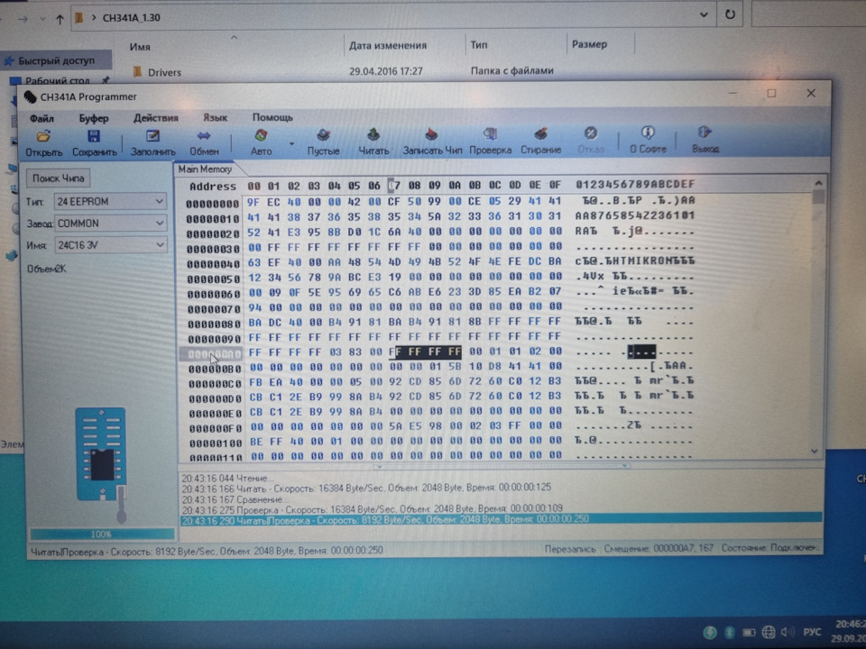This screenshot has height=649, width=866.
Task: Click the РУС input language indicator
Action: 812,632
